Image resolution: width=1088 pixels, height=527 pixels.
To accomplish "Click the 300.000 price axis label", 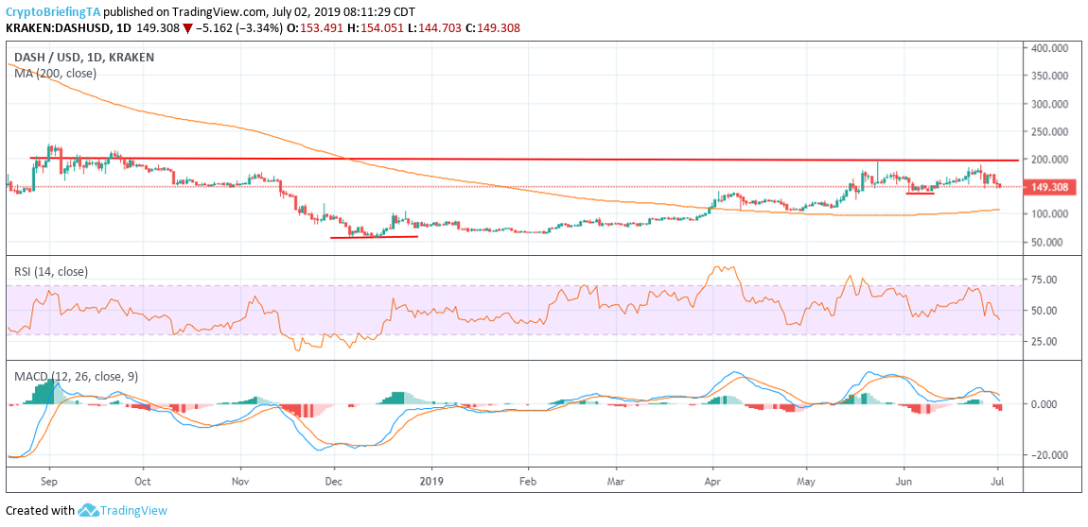I will (x=1048, y=104).
